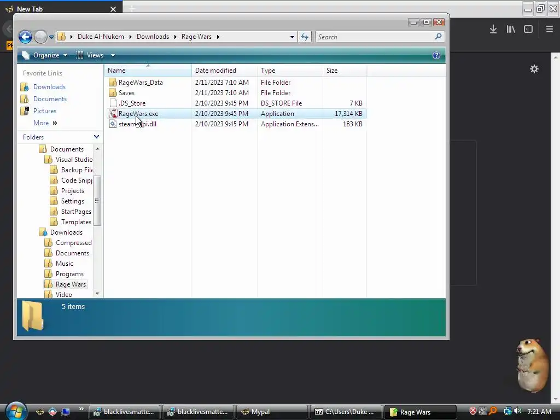Select Code Snippets in folder tree
Image resolution: width=560 pixels, height=420 pixels.
77,180
